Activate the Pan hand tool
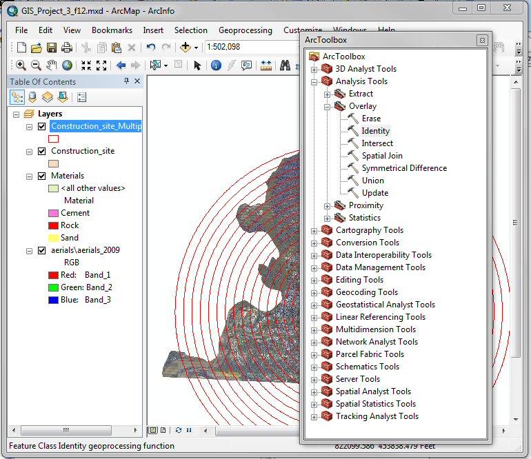The height and width of the screenshot is (459, 531). tap(52, 65)
